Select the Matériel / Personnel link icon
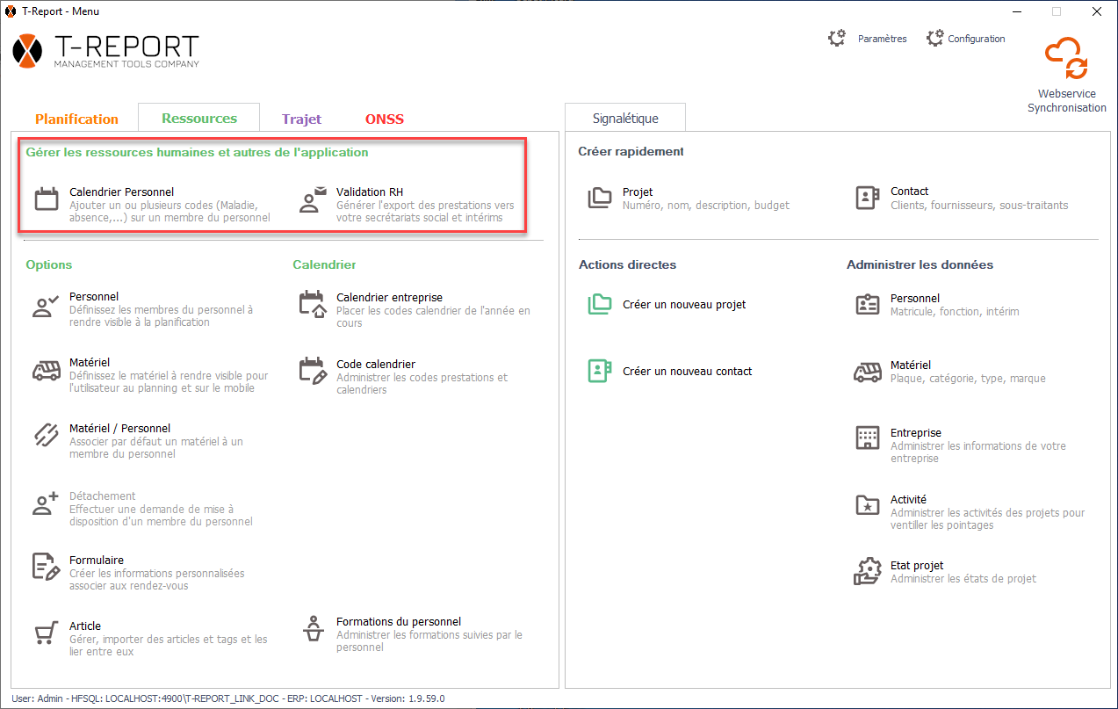This screenshot has width=1118, height=709. [46, 436]
